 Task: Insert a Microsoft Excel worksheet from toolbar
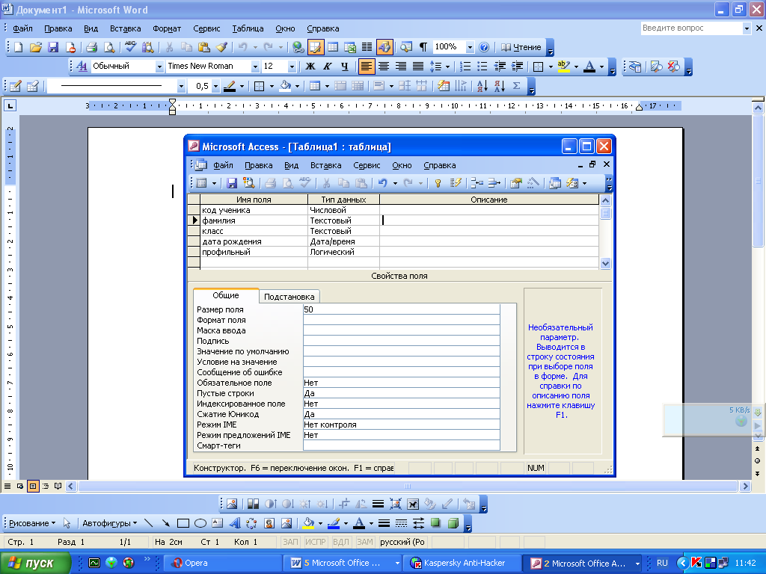(x=350, y=47)
